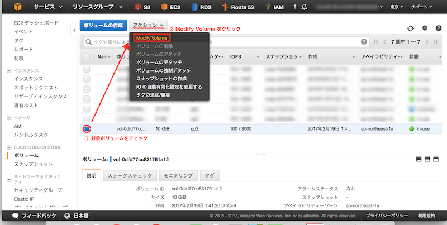Open the リソースグループ dropdown

pyautogui.click(x=98, y=8)
